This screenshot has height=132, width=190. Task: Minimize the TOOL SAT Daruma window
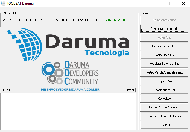pyautogui.click(x=159, y=4)
